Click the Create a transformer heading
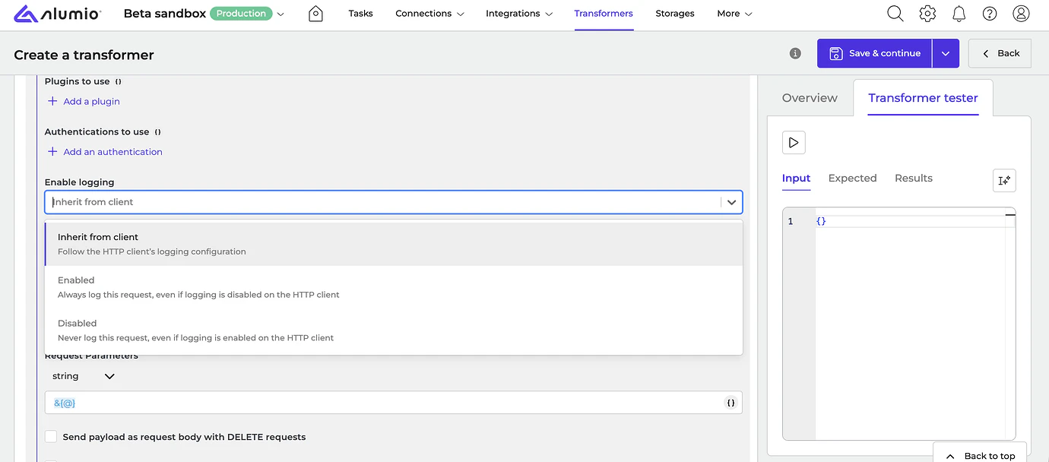Viewport: 1049px width, 462px height. 84,55
